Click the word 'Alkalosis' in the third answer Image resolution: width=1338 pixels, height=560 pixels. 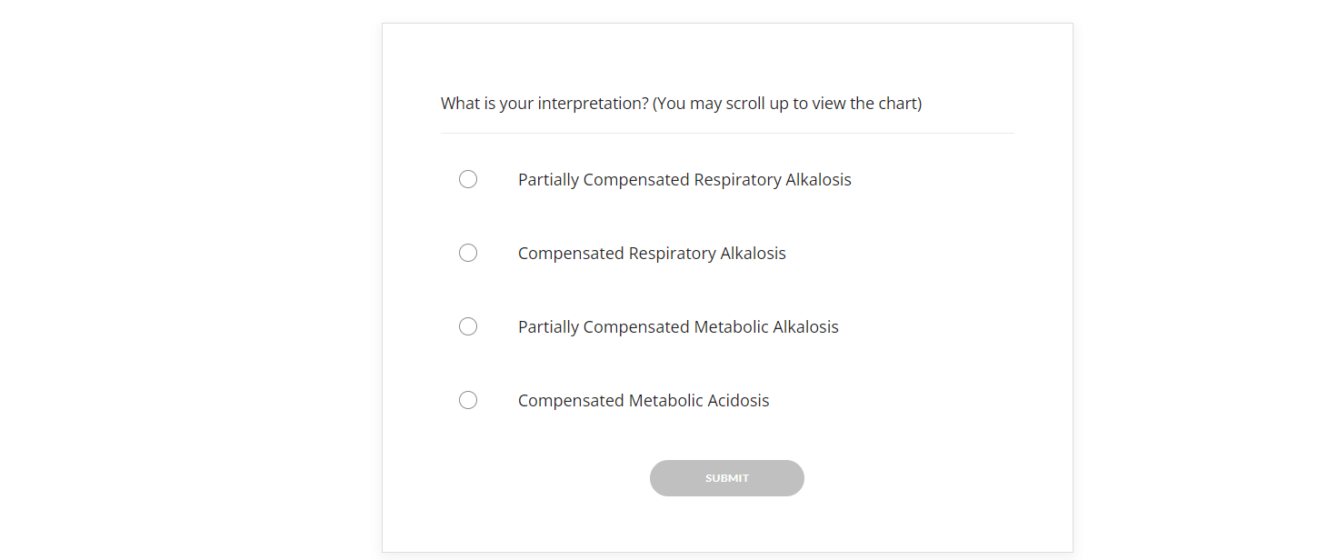[x=805, y=327]
